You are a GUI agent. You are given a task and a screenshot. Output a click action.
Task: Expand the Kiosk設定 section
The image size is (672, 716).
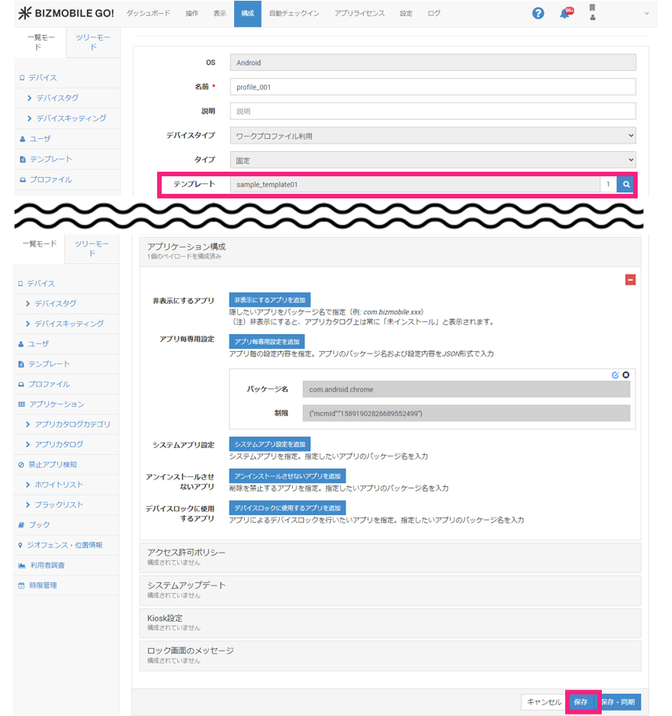point(389,621)
